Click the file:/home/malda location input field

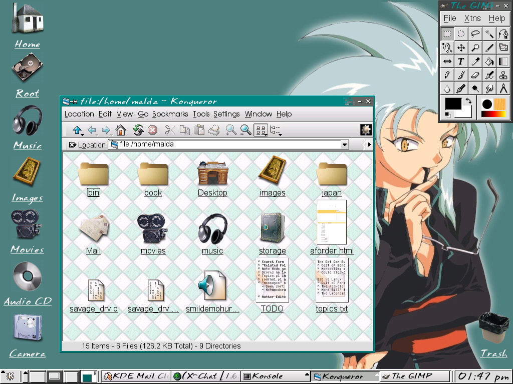click(x=224, y=144)
